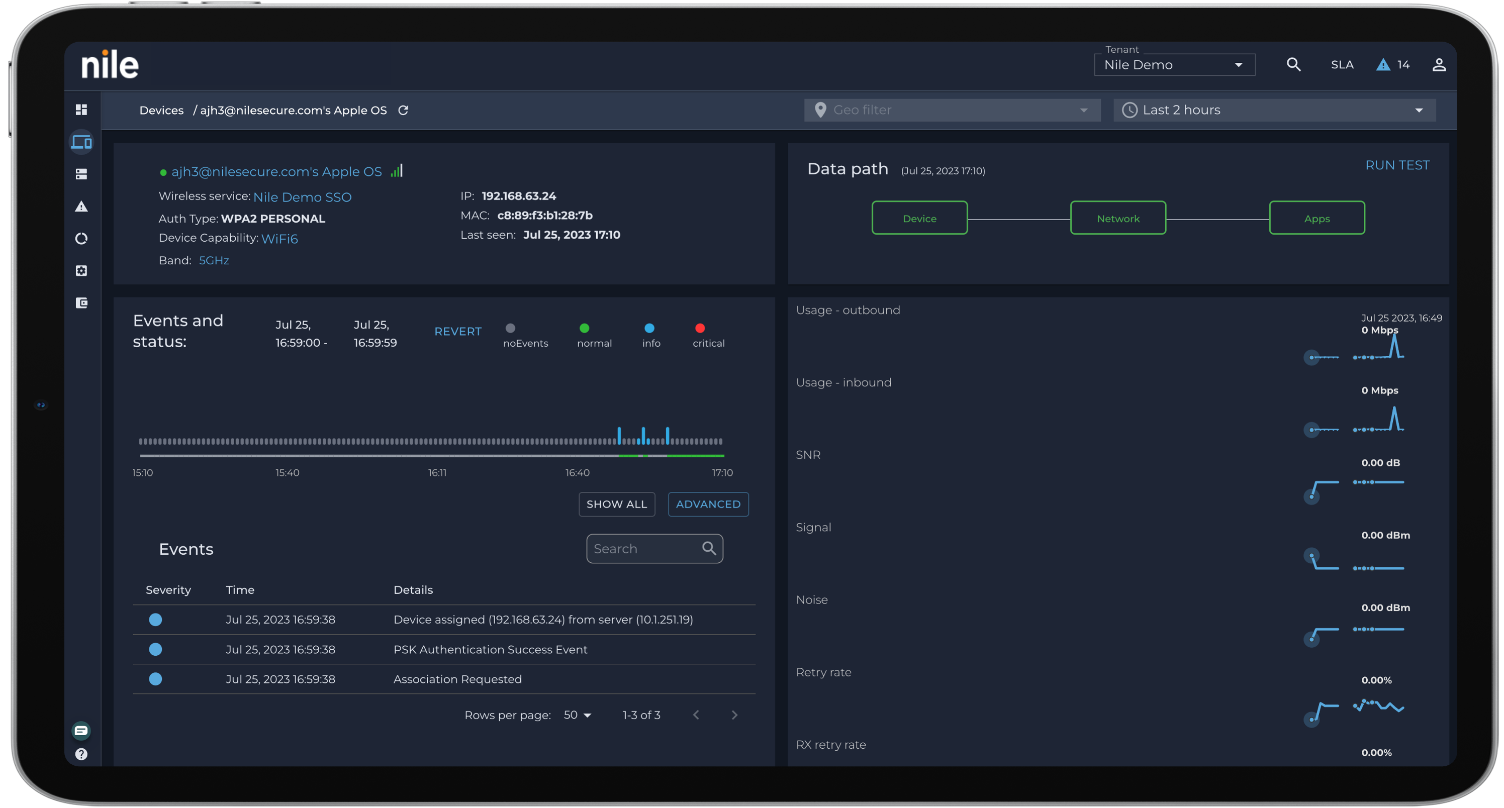This screenshot has width=1504, height=808.
Task: Open SLA in the top bar
Action: coord(1342,64)
